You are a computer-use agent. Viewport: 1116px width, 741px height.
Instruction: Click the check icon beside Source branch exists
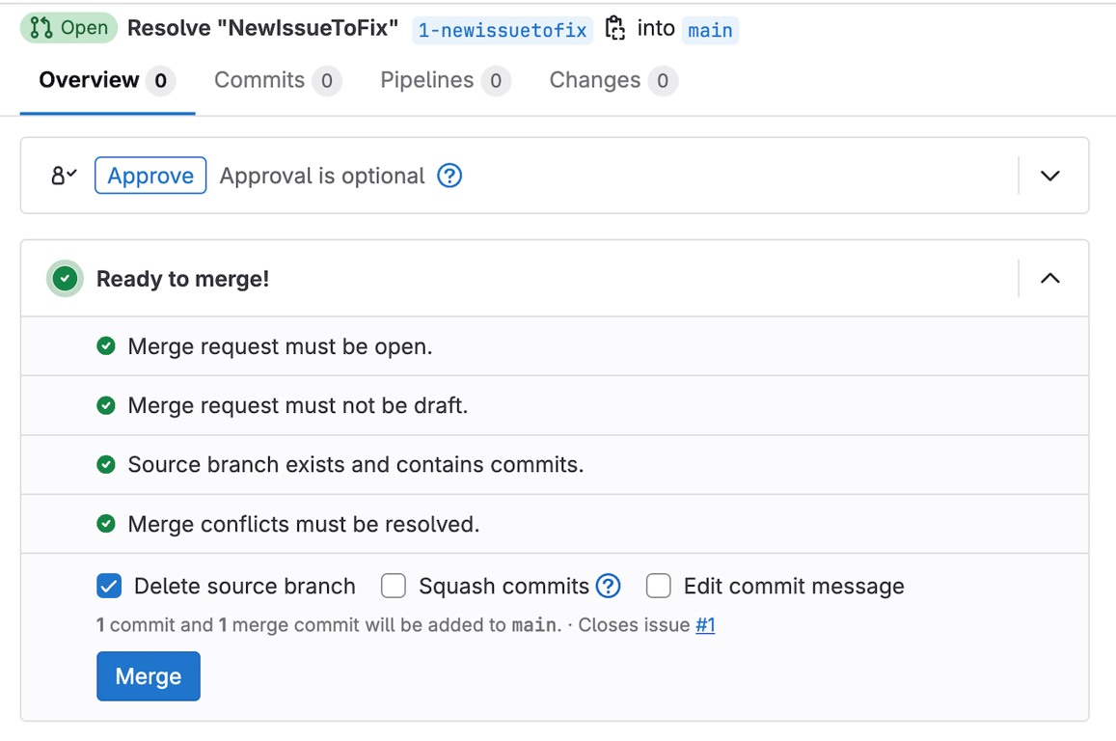coord(106,464)
